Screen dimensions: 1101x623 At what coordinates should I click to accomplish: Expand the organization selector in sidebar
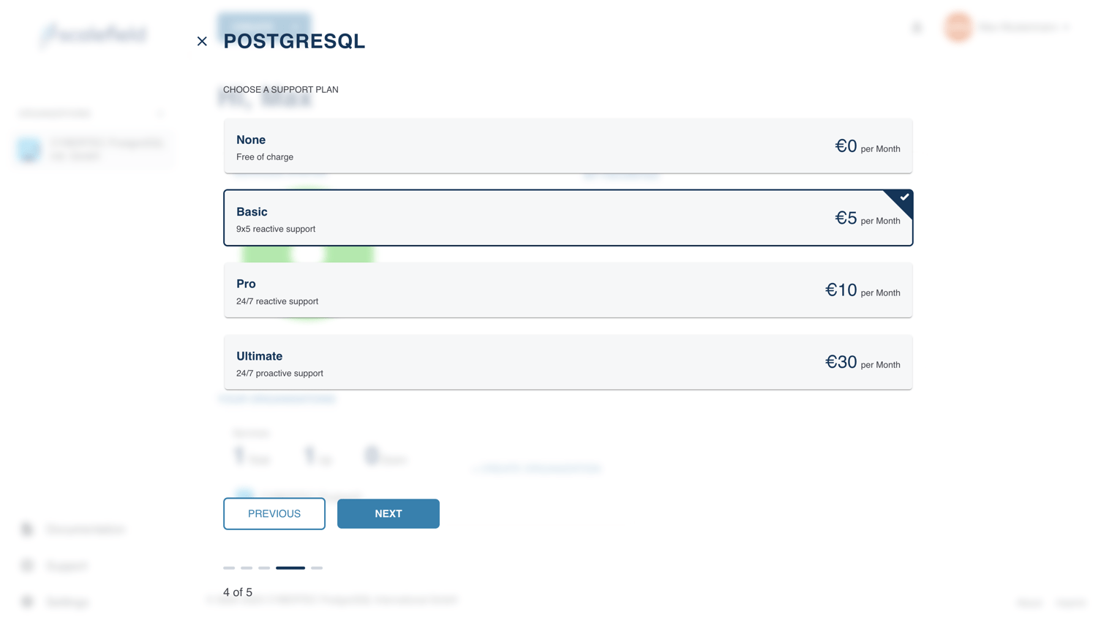(161, 113)
